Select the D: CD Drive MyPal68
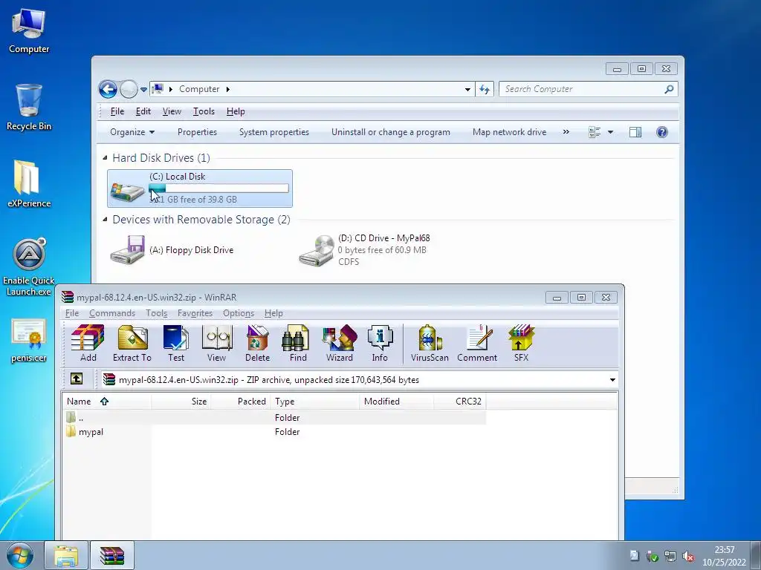Viewport: 761px width, 570px height. point(365,249)
